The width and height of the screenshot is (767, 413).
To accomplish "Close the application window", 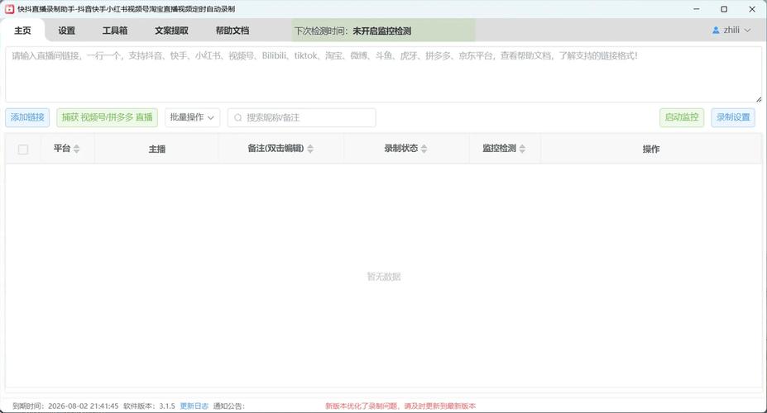I will pos(752,9).
